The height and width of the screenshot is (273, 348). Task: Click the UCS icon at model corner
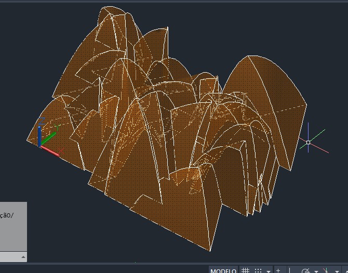[x=49, y=138]
